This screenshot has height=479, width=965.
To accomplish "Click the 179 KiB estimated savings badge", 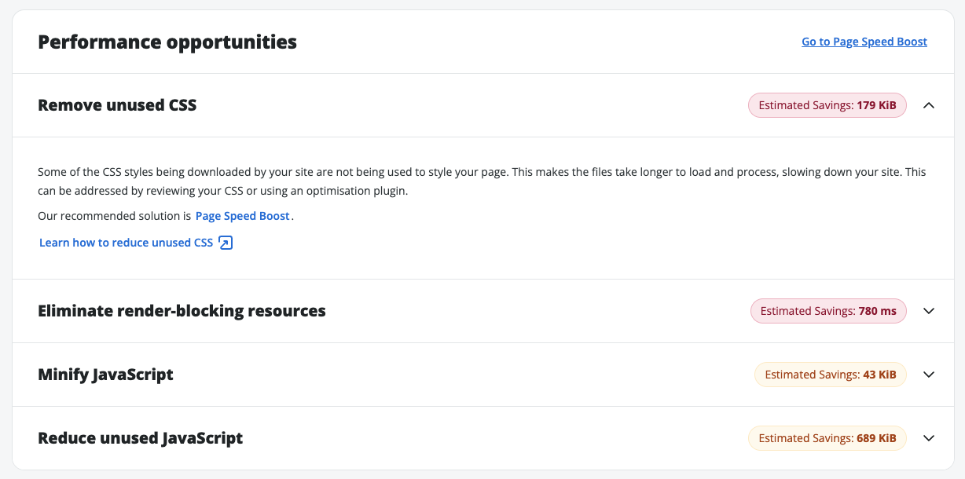I will [x=827, y=105].
